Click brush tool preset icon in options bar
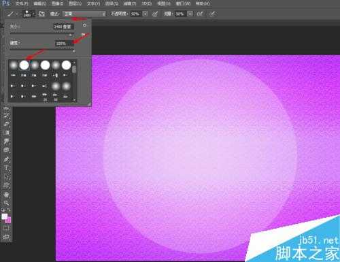Screen dimensions: 340x262 click(10, 14)
